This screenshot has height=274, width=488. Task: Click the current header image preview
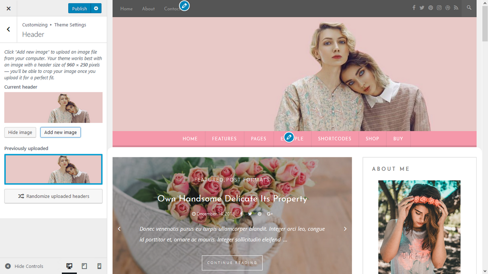coord(53,107)
